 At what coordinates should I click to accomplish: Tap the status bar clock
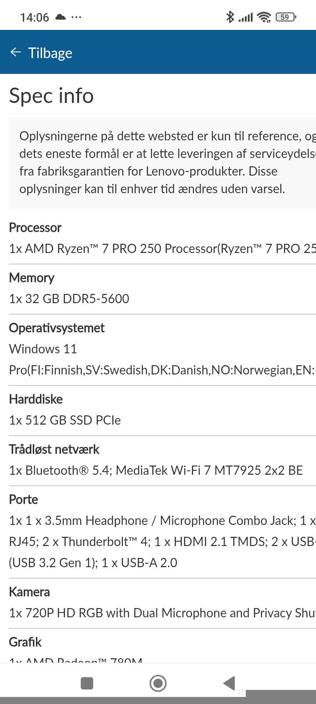tap(34, 17)
